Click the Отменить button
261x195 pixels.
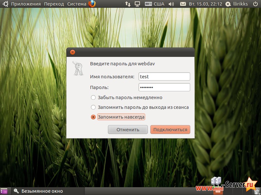pos(128,129)
